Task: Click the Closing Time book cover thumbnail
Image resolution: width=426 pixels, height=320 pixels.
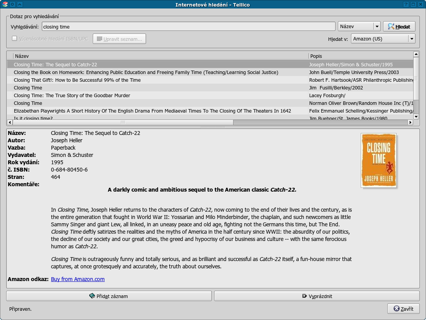Action: tap(378, 160)
